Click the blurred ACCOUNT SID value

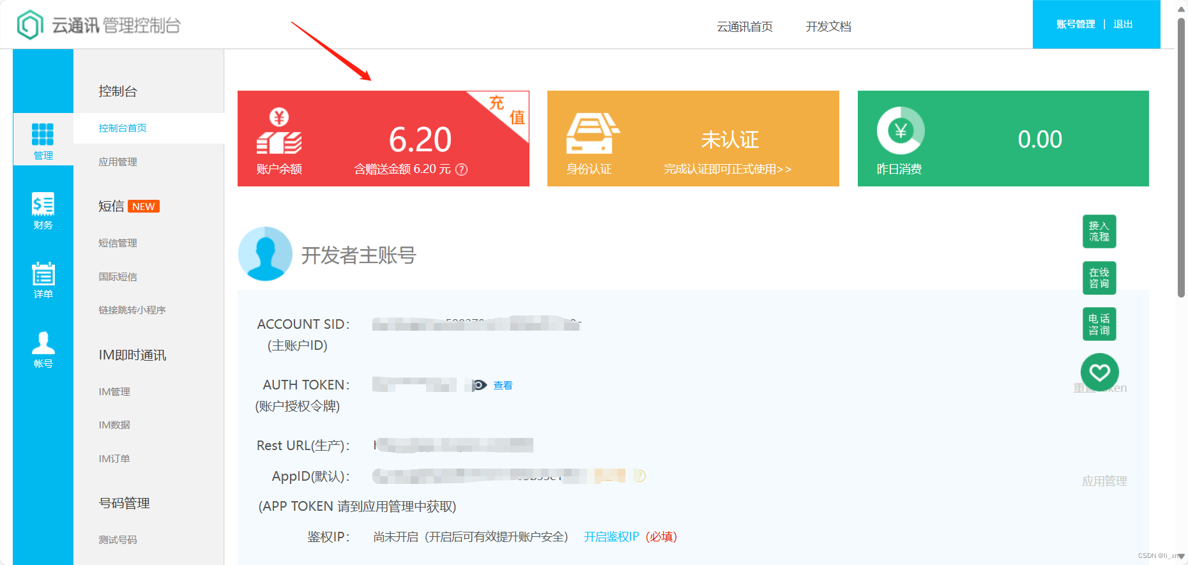click(x=476, y=324)
